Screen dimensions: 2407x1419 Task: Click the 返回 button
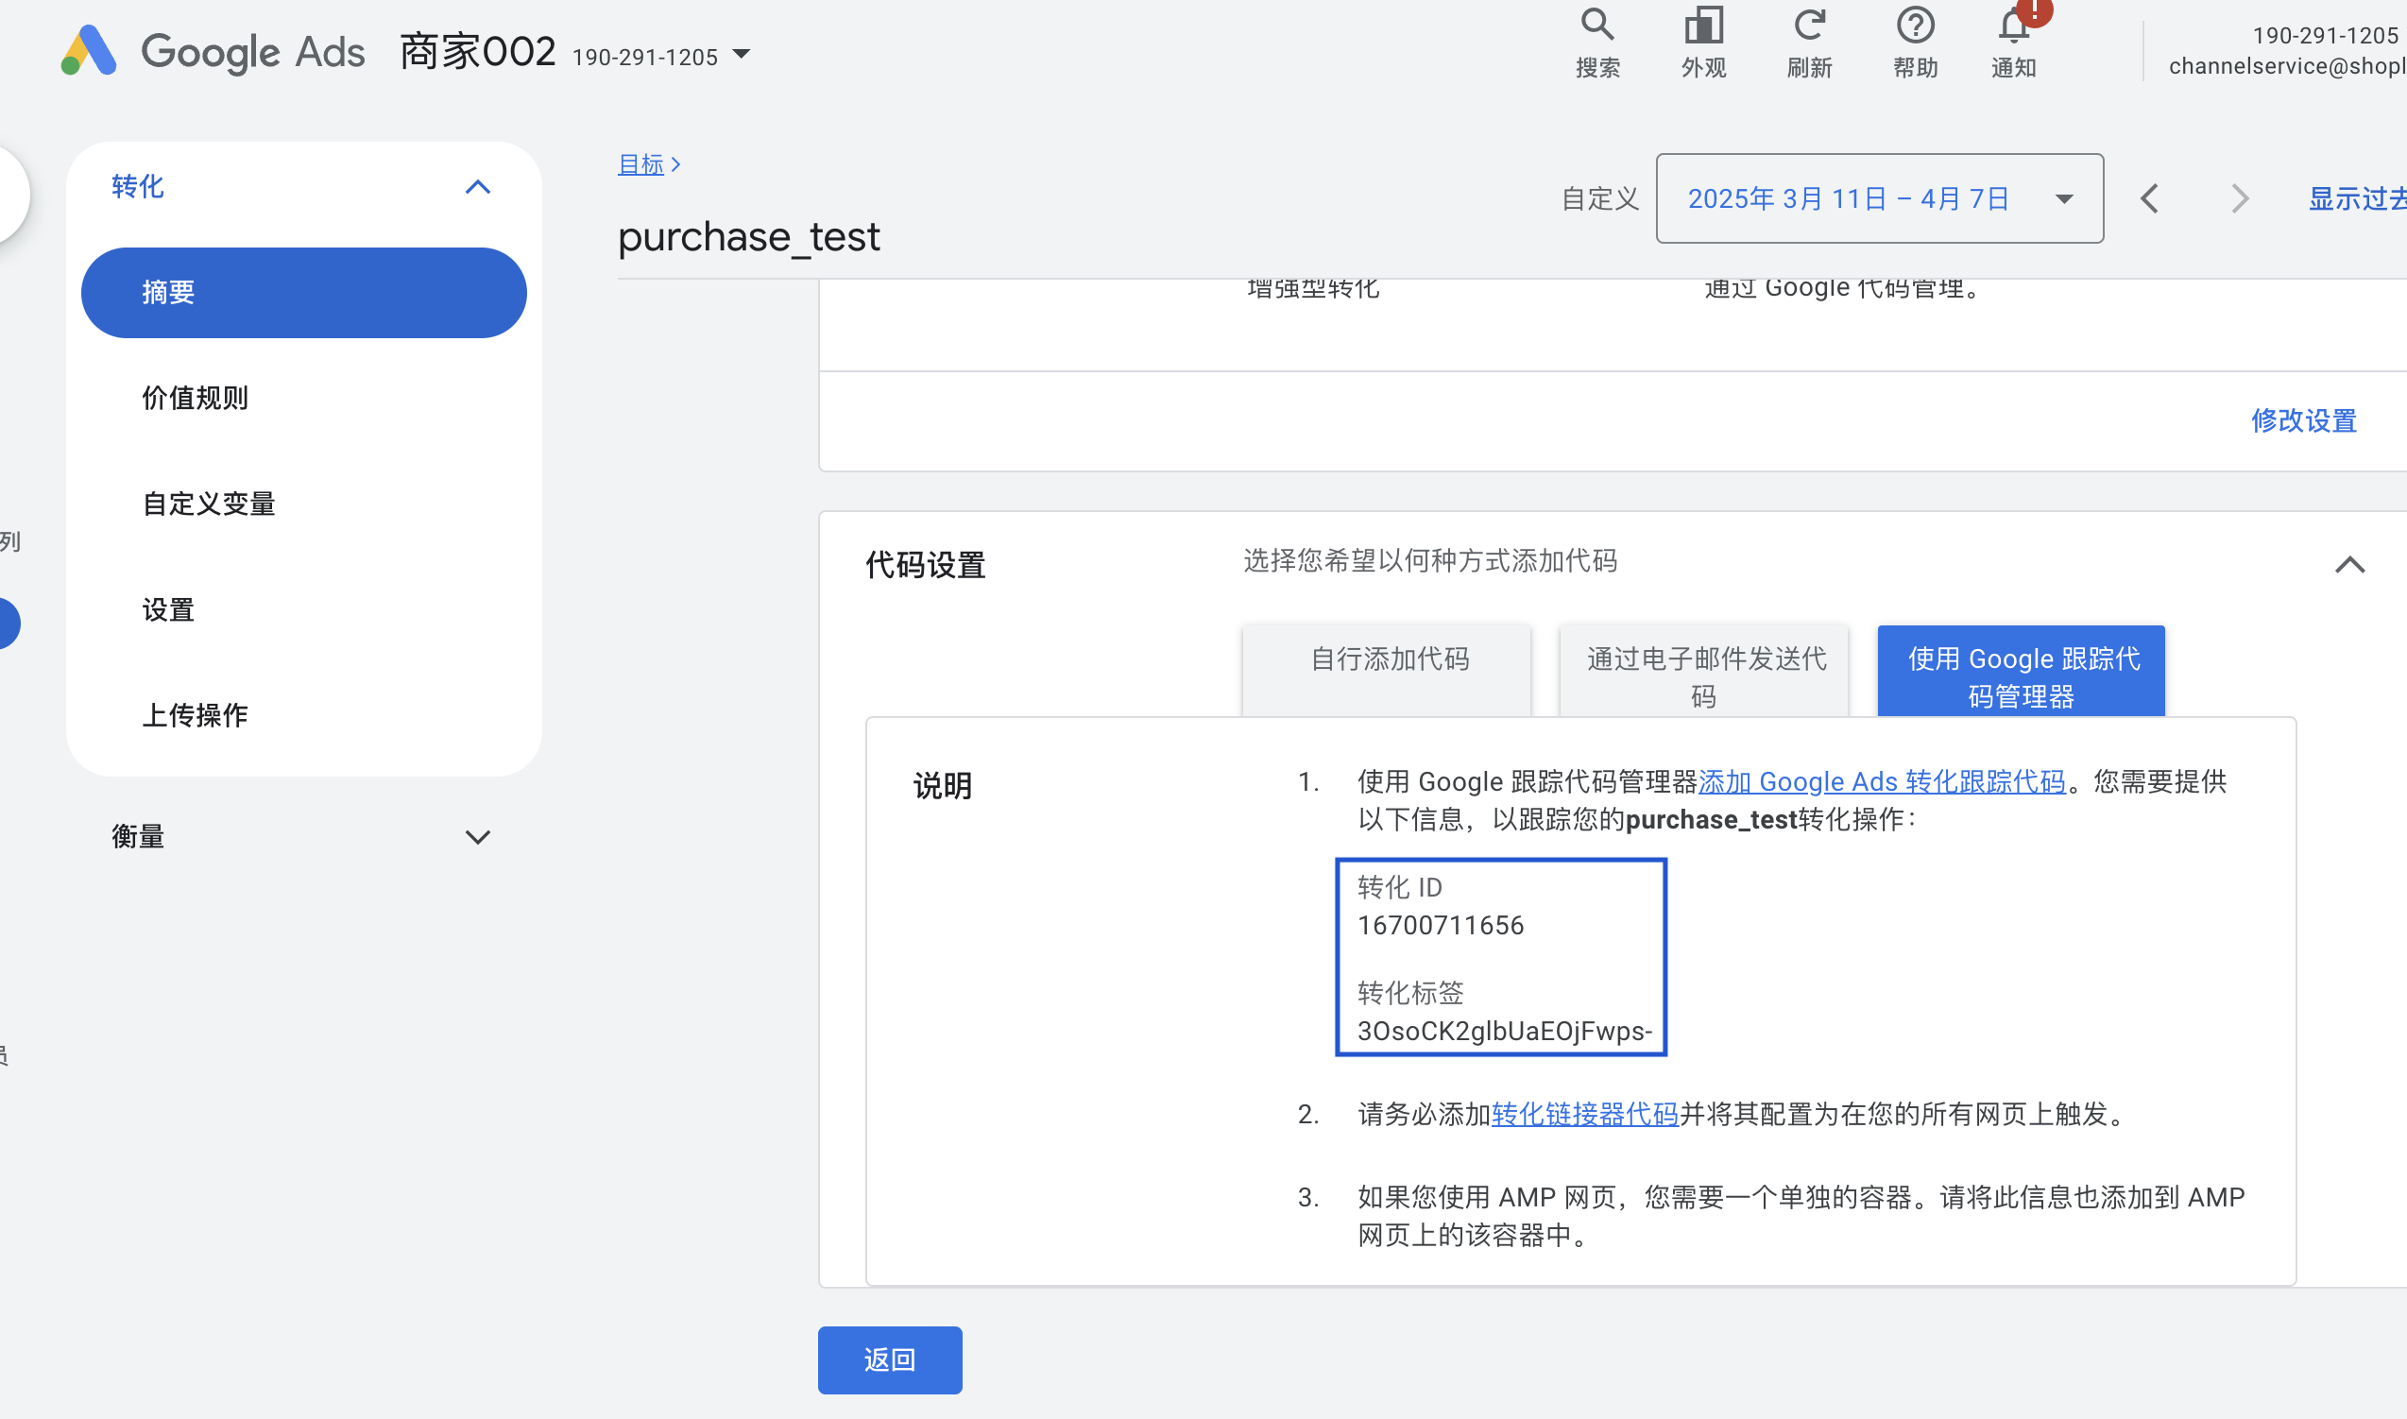pos(890,1360)
